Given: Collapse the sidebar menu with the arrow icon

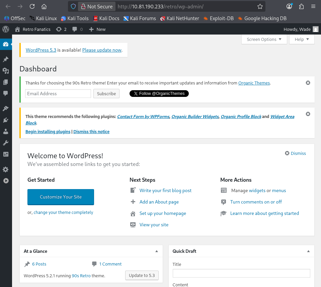Looking at the screenshot, I should (6, 180).
